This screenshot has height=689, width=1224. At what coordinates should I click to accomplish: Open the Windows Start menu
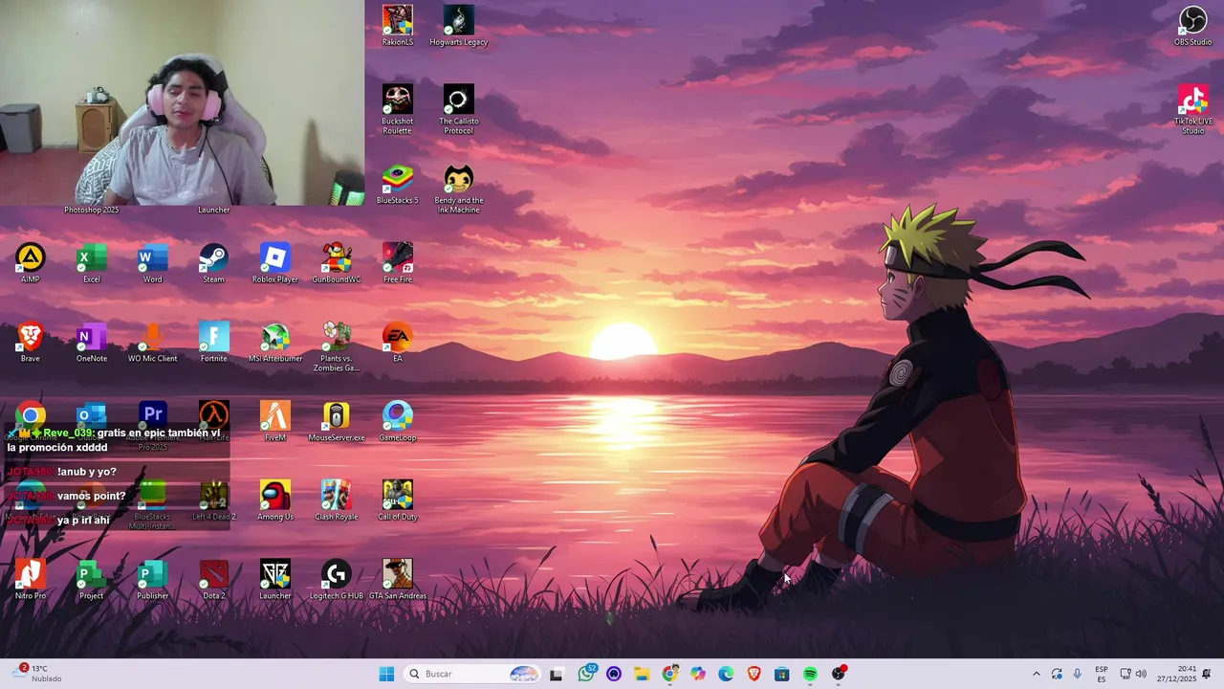pyautogui.click(x=386, y=674)
